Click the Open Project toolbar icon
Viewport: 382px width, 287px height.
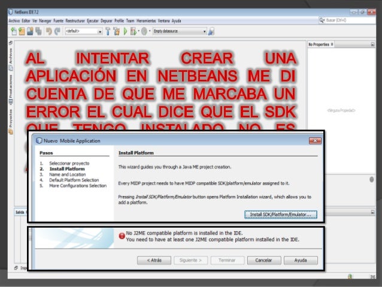(30, 31)
